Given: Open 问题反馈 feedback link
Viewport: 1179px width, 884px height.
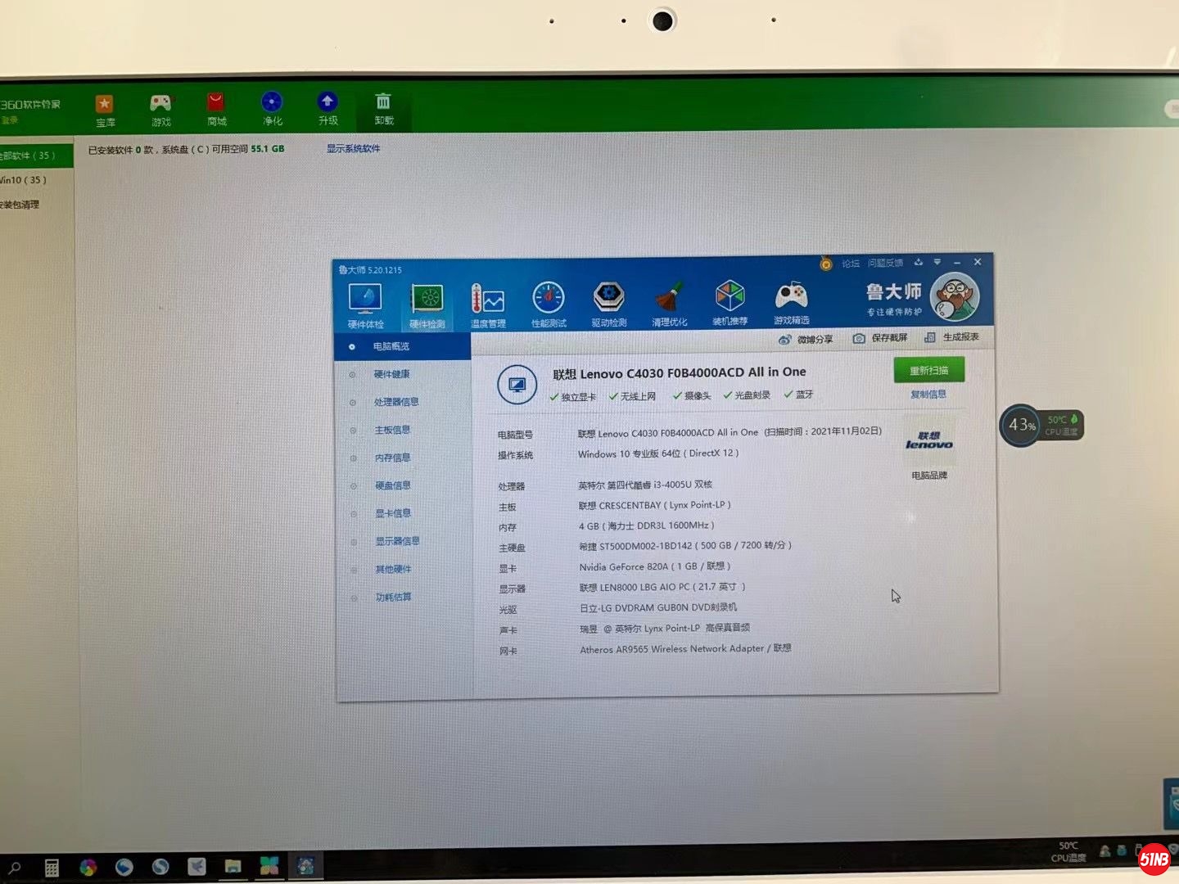Looking at the screenshot, I should [885, 264].
